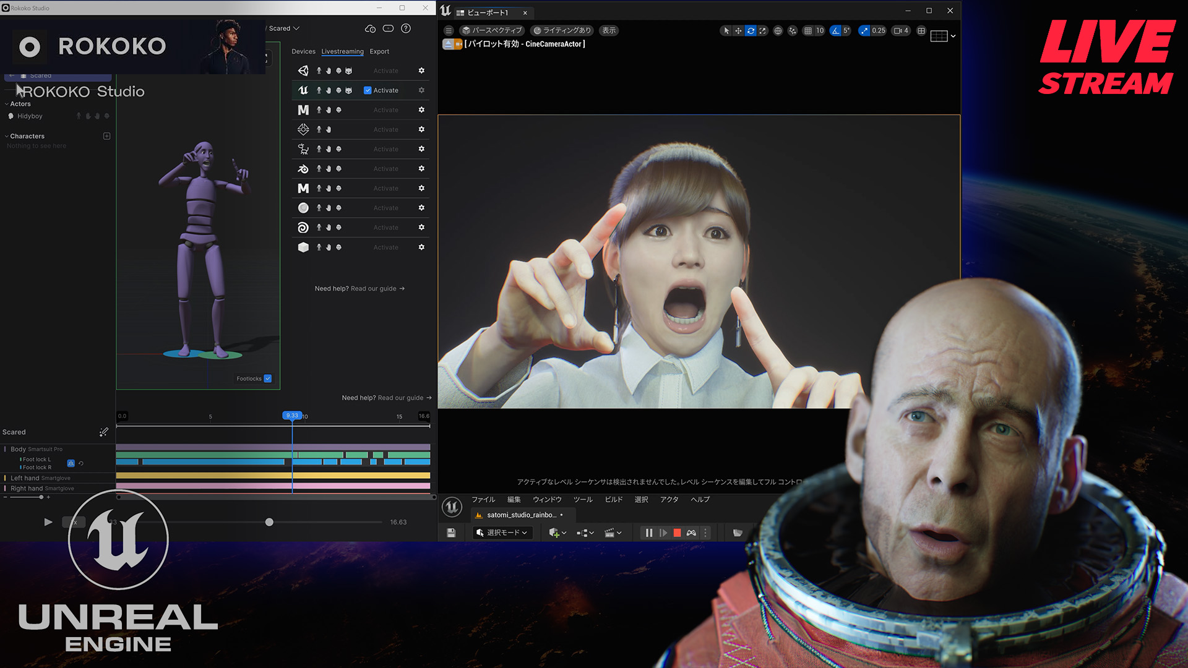
Task: Open the perspective view mode dropdown in Unreal
Action: (x=493, y=30)
